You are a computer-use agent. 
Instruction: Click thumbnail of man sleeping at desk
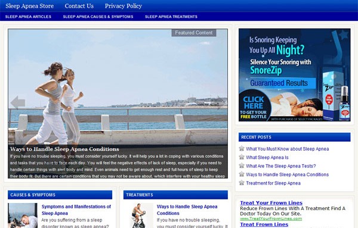click(x=23, y=215)
